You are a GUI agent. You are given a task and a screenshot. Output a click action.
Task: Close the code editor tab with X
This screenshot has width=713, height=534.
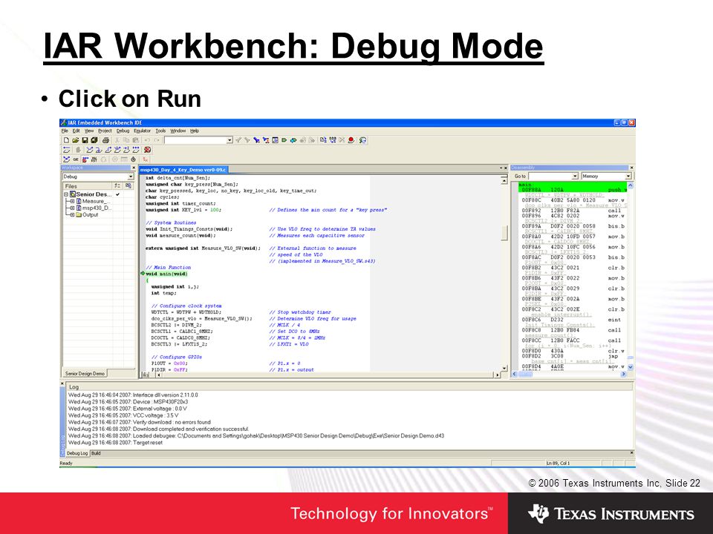[x=506, y=168]
